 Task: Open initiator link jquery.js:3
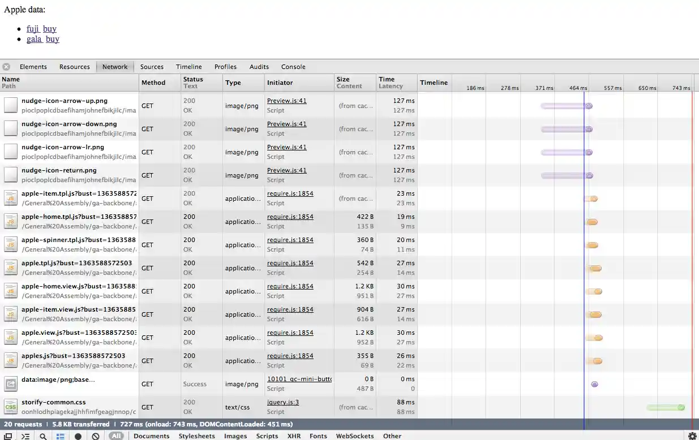pyautogui.click(x=282, y=402)
